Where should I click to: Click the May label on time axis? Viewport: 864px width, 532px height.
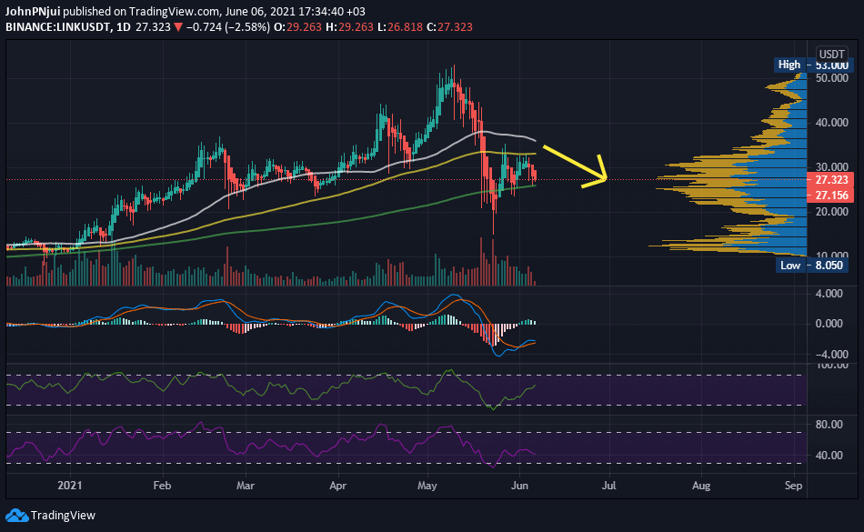[427, 486]
